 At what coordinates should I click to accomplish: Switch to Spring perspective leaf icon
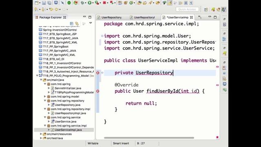coord(213,9)
